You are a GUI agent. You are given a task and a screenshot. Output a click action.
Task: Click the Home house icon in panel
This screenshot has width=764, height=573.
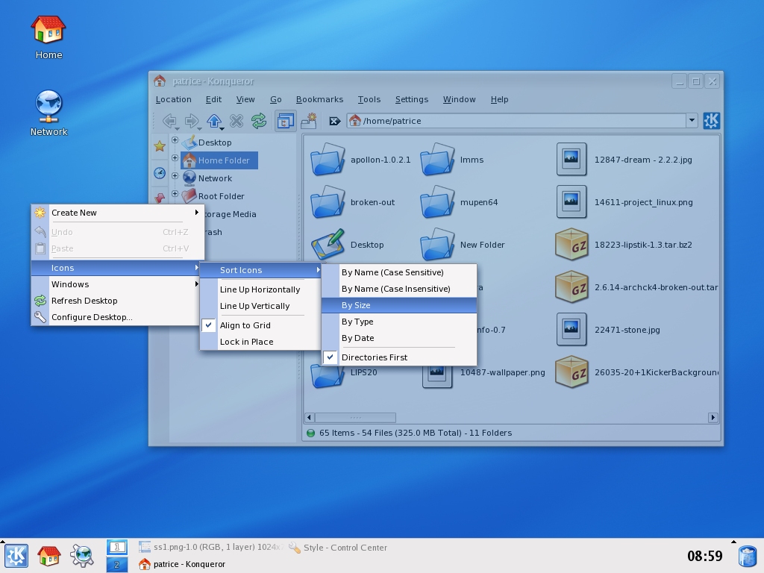click(x=48, y=555)
